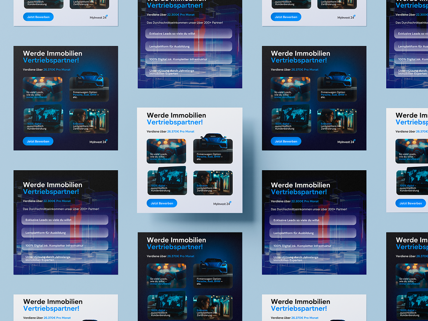Open the sports car image on the far-left dark card

point(89,87)
